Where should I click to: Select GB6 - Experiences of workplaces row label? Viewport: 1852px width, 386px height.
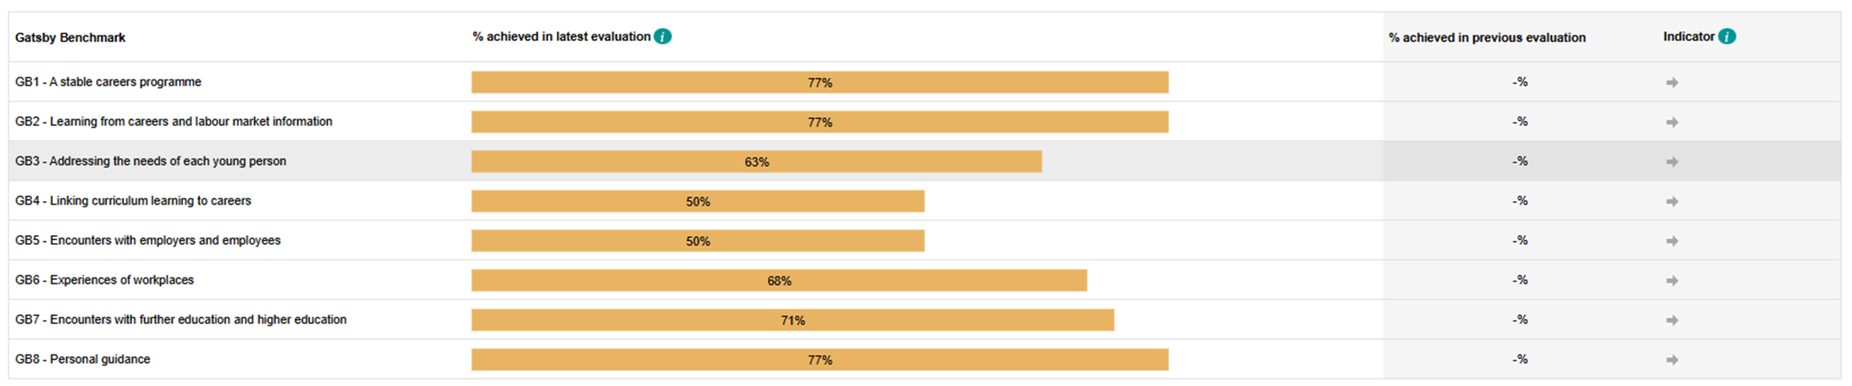coord(104,280)
